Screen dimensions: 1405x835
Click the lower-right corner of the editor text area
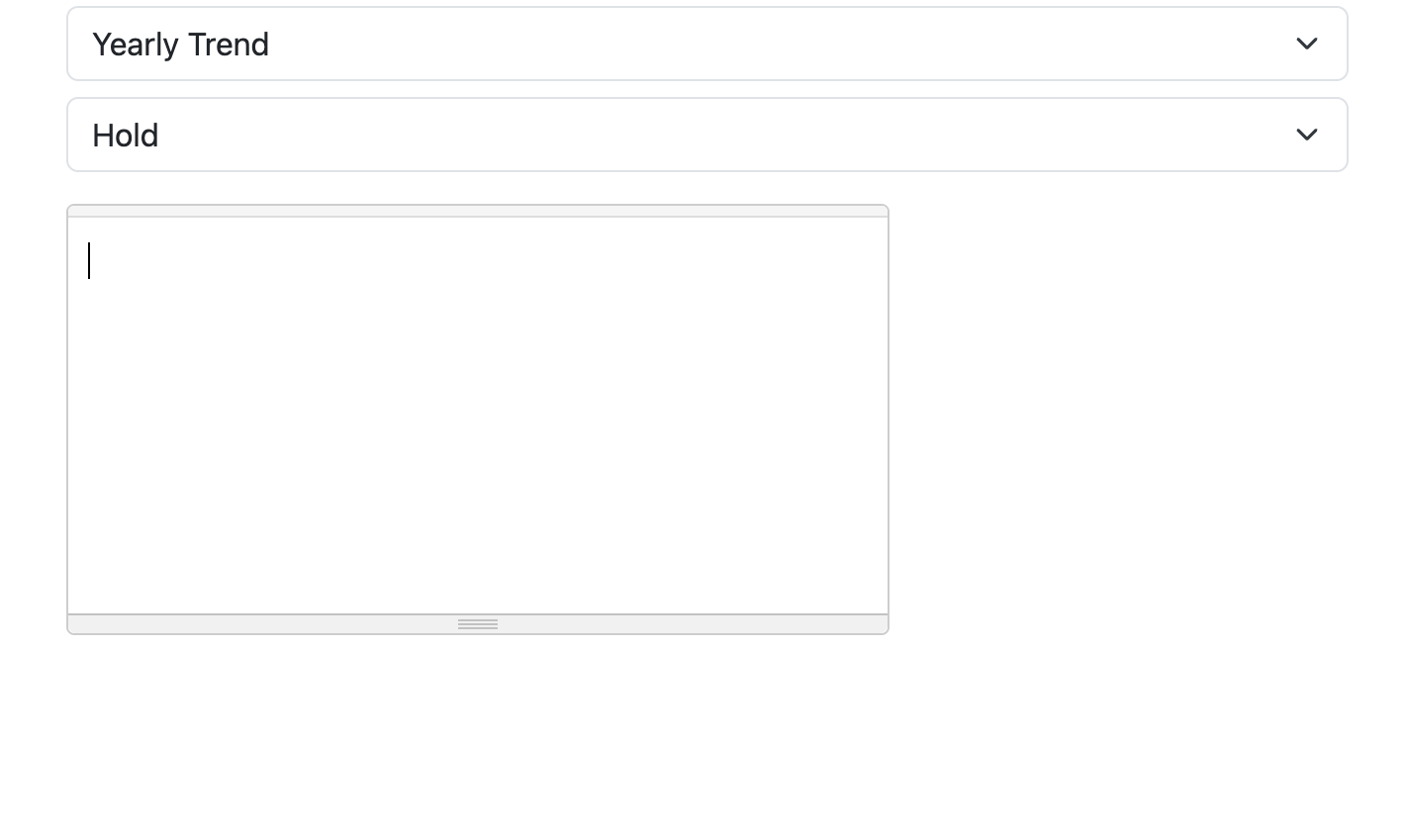[879, 604]
